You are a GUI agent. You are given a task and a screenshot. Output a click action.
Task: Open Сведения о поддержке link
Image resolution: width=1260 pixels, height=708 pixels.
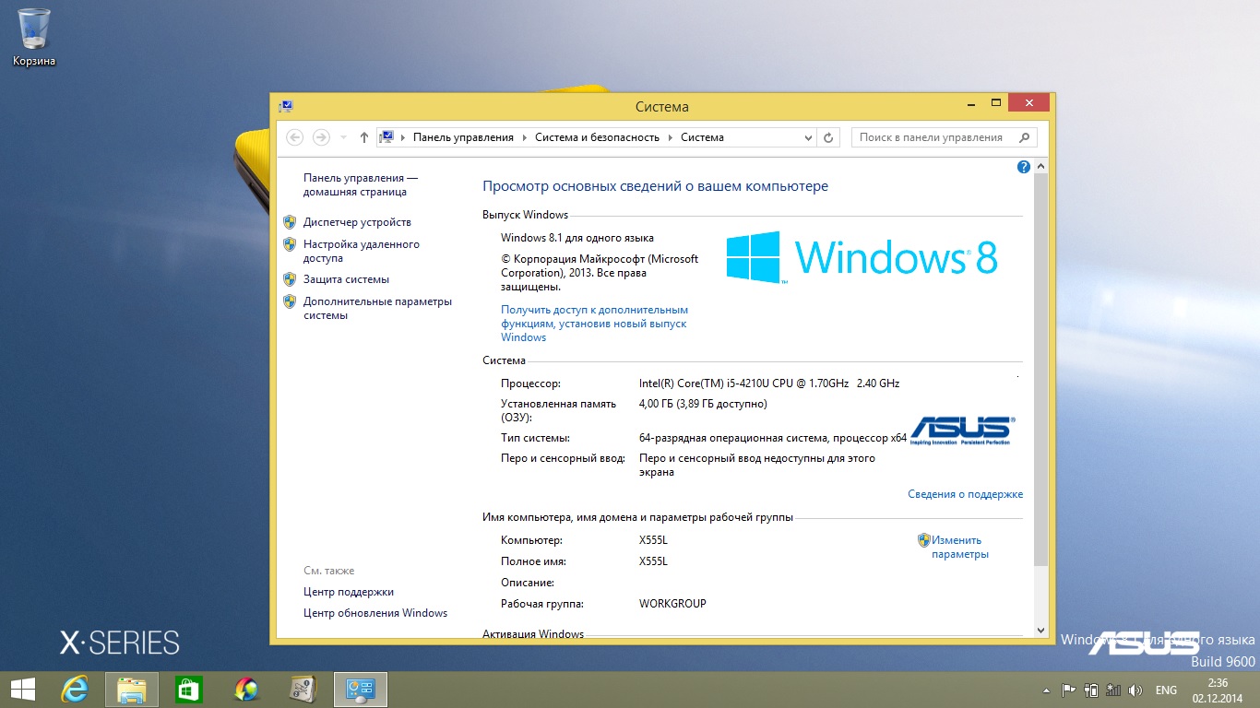click(x=965, y=494)
